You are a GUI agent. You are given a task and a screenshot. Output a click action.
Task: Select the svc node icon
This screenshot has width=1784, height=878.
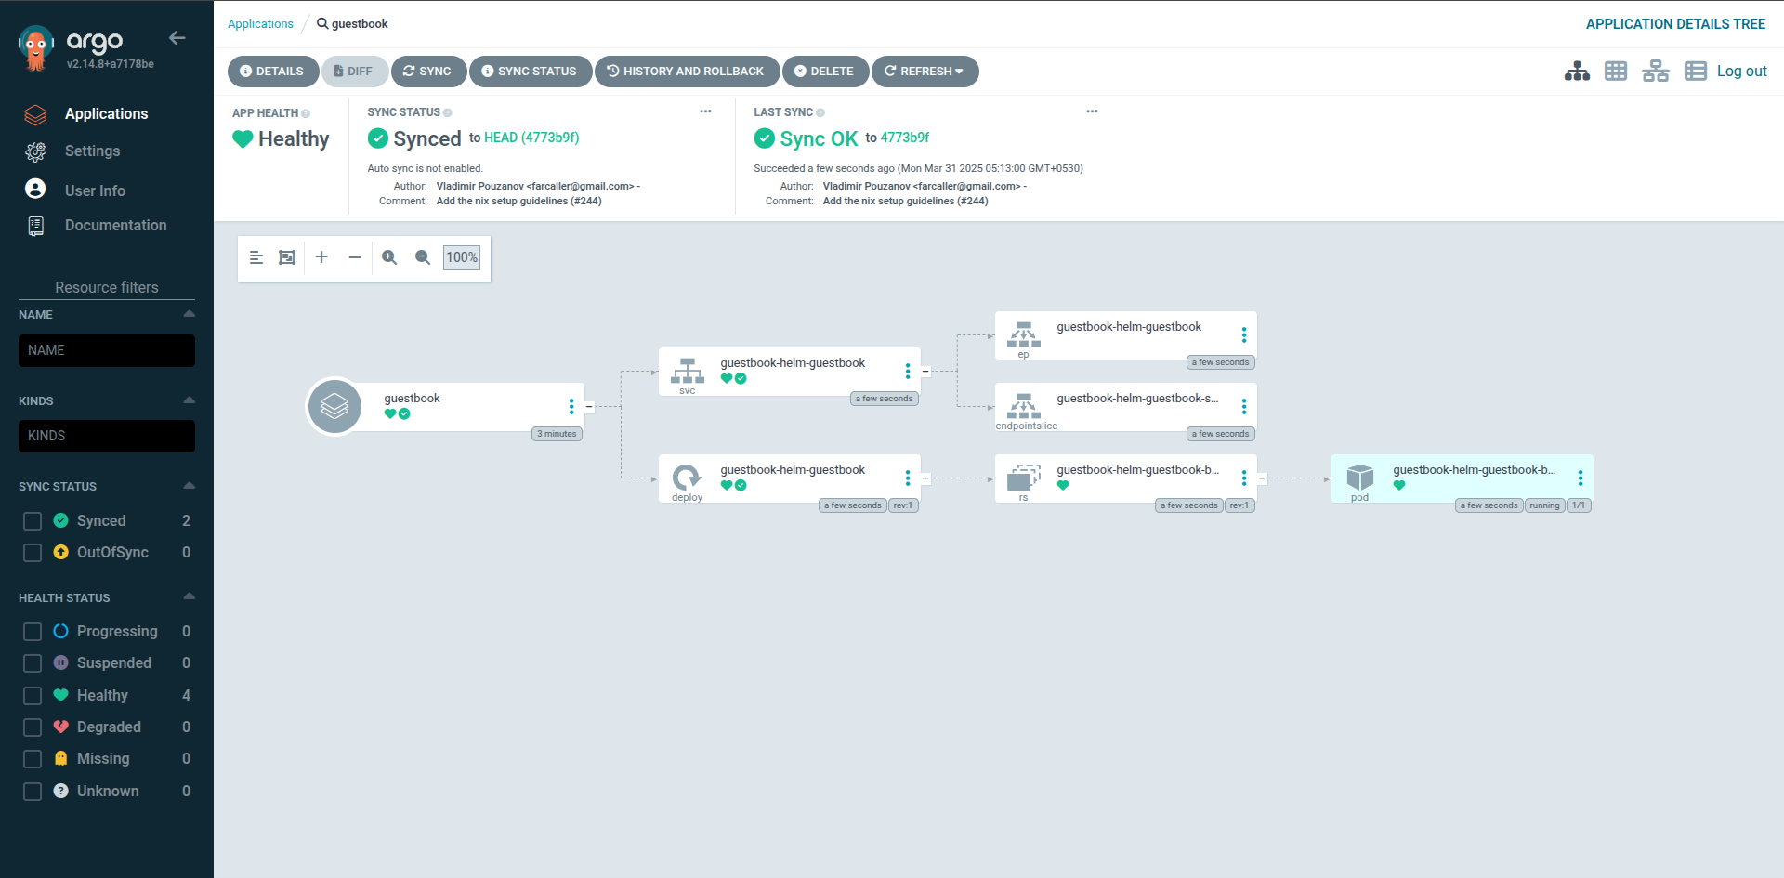pos(688,371)
